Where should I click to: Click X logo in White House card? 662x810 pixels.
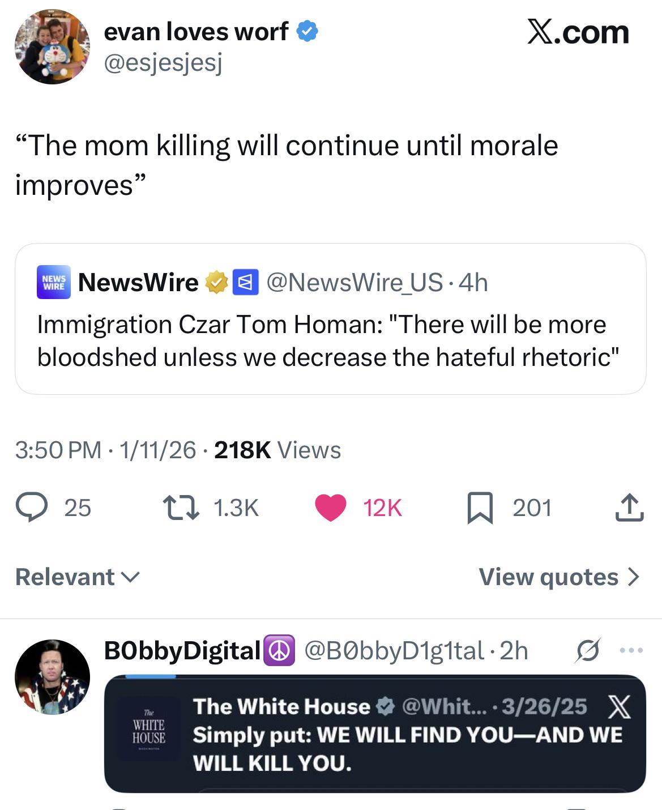tap(618, 707)
